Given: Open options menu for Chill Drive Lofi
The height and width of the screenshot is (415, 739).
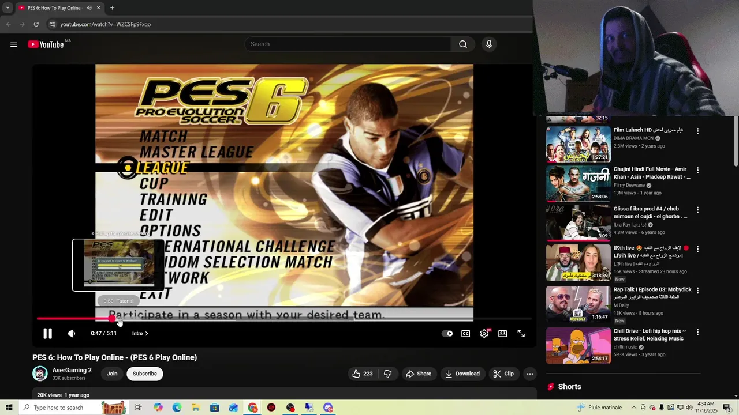Looking at the screenshot, I should pos(697,333).
